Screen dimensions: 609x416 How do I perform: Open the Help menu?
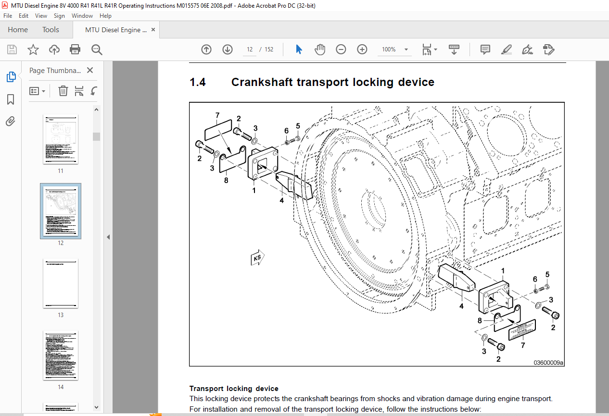[x=105, y=16]
